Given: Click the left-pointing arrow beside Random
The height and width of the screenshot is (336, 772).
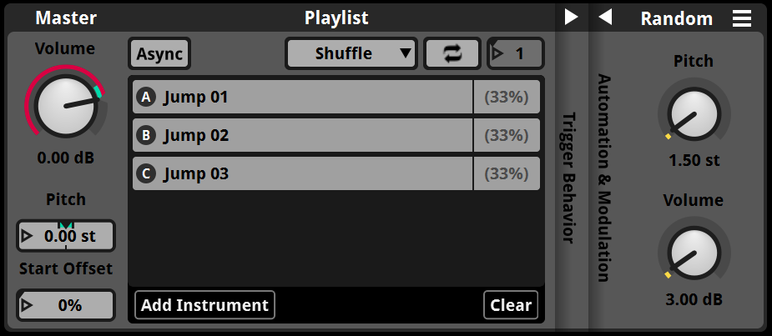Looking at the screenshot, I should click(606, 18).
